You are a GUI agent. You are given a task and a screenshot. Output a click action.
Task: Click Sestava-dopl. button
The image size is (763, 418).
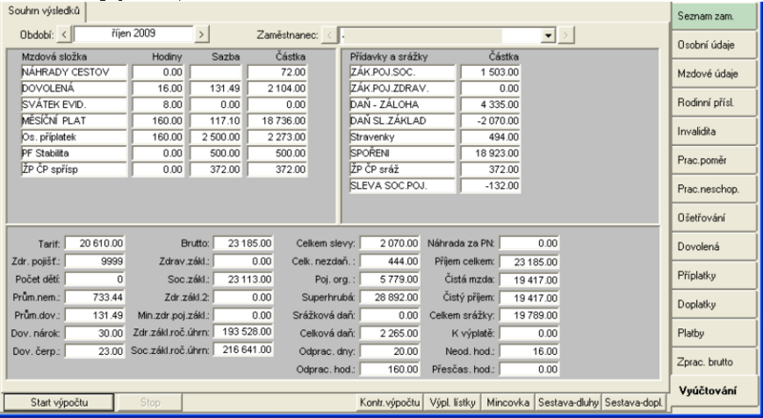(633, 403)
